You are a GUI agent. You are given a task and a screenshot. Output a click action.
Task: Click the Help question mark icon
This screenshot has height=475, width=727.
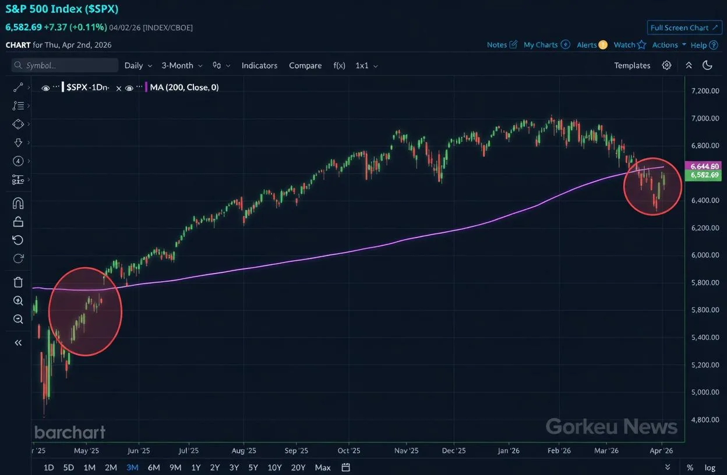[x=714, y=45]
